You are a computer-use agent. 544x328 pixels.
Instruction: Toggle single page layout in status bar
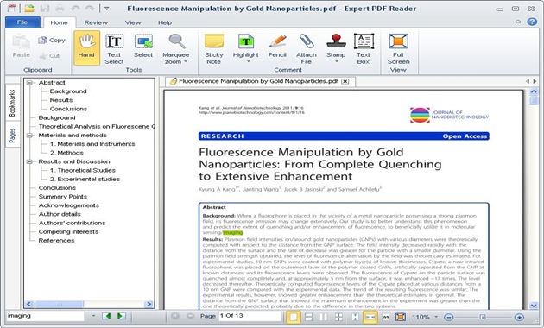pos(294,317)
